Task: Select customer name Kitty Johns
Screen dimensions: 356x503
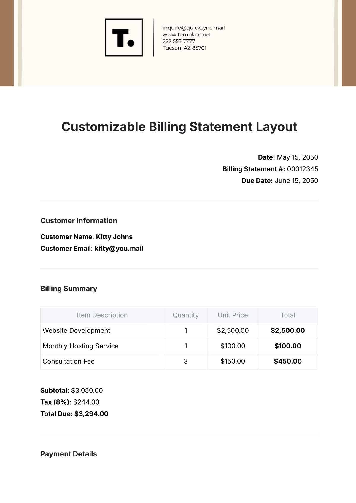Action: (x=114, y=237)
